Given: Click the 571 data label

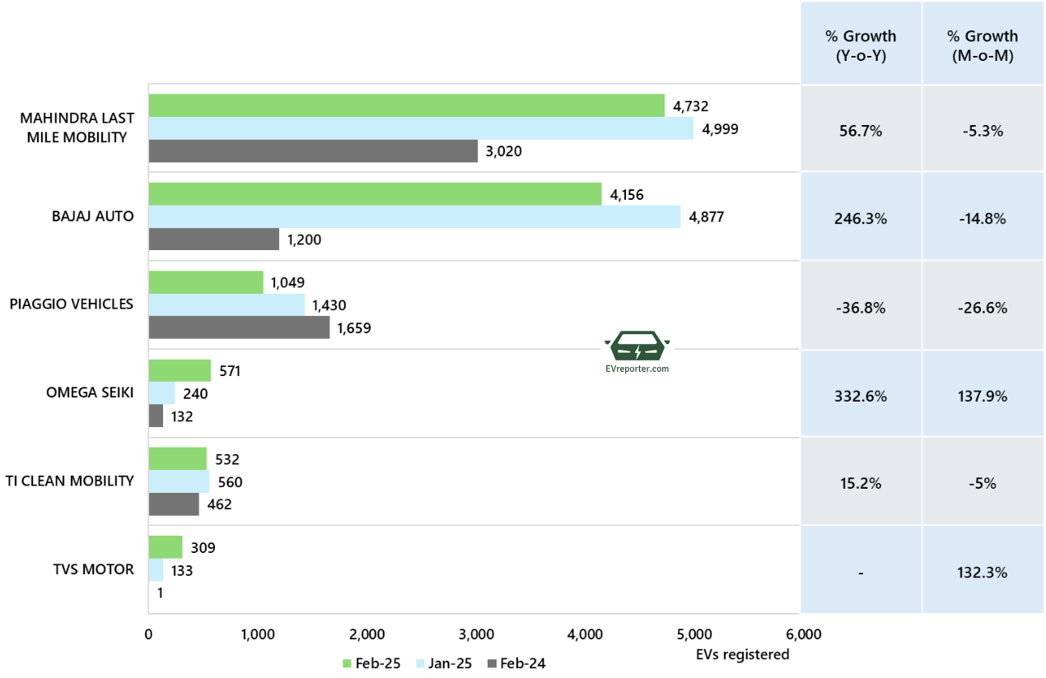Looking at the screenshot, I should click(229, 371).
